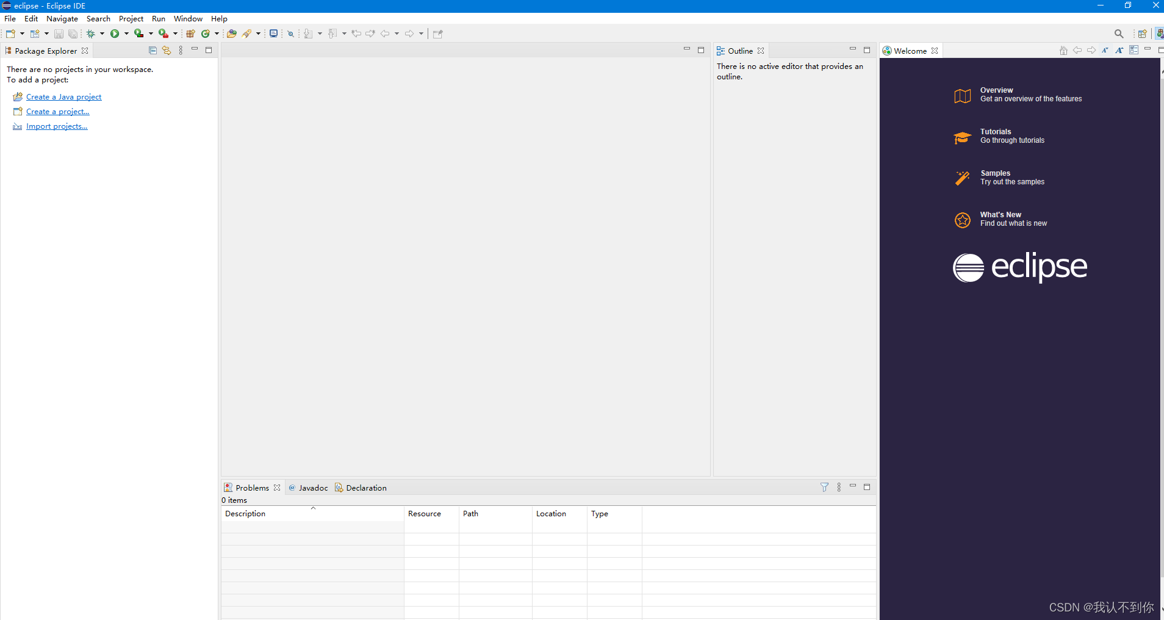Open Problems view menu dots
The width and height of the screenshot is (1164, 620).
[839, 487]
